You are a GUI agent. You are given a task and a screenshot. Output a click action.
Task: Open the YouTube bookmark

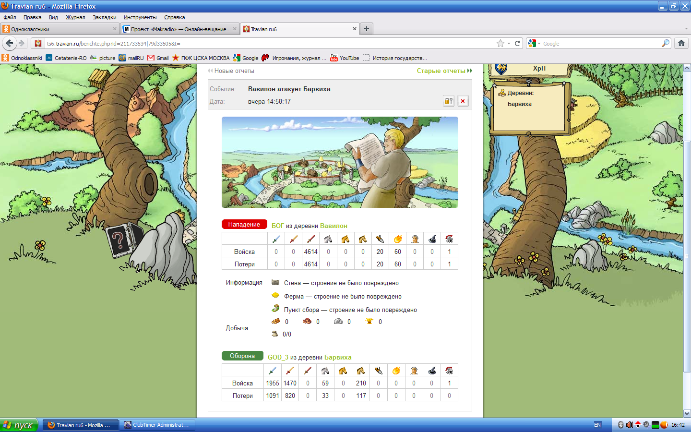[x=345, y=58]
